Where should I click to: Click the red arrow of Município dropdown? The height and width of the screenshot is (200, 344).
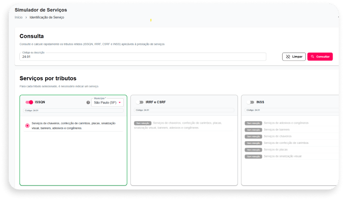pyautogui.click(x=120, y=103)
